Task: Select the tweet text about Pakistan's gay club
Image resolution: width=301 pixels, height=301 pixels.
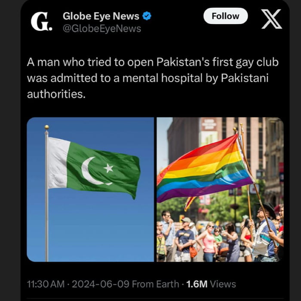Action: pyautogui.click(x=153, y=78)
